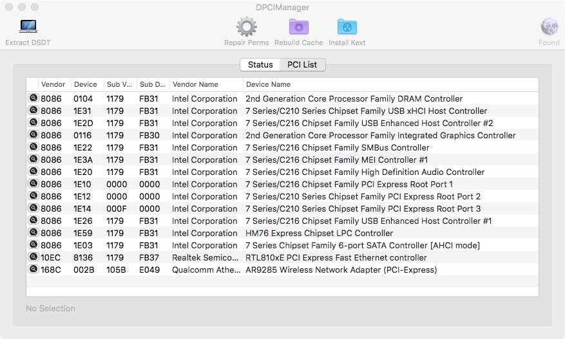
Task: Click the Sub D... column header
Action: click(x=153, y=84)
